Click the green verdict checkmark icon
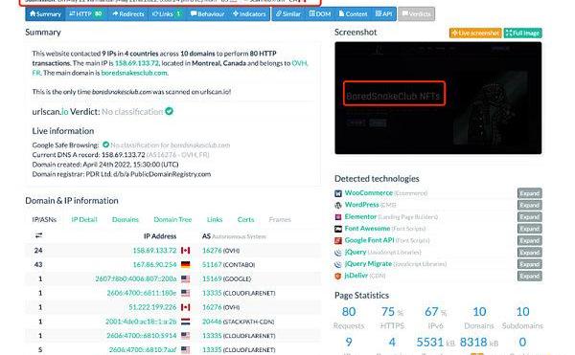575x355 pixels. pos(169,111)
